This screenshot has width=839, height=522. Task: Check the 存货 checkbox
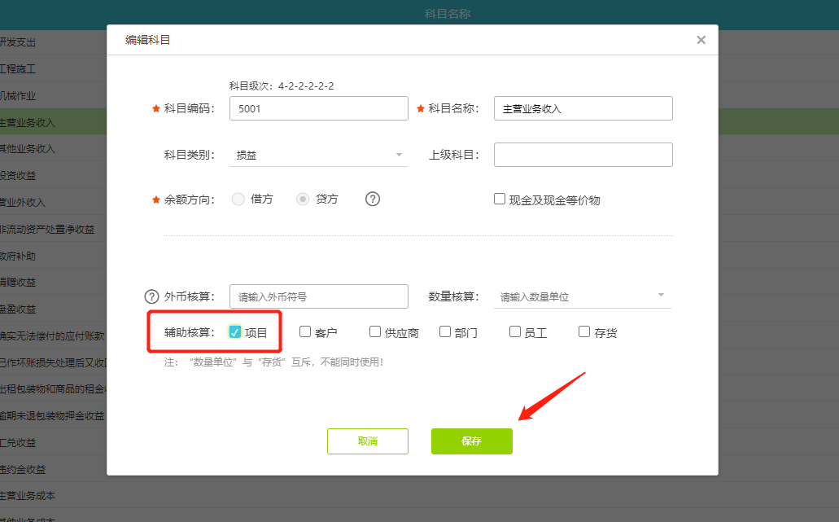584,331
